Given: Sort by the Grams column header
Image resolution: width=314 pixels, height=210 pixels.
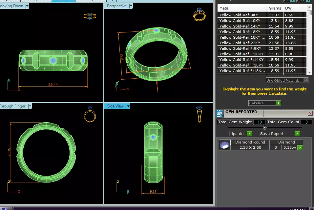Looking at the screenshot, I should (275, 8).
